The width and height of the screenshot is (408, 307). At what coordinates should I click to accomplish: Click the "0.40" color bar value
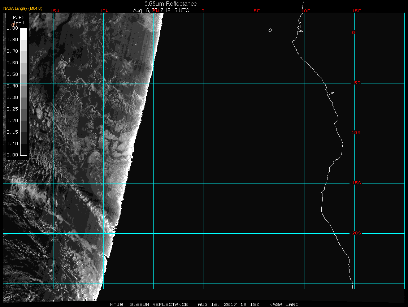point(12,86)
